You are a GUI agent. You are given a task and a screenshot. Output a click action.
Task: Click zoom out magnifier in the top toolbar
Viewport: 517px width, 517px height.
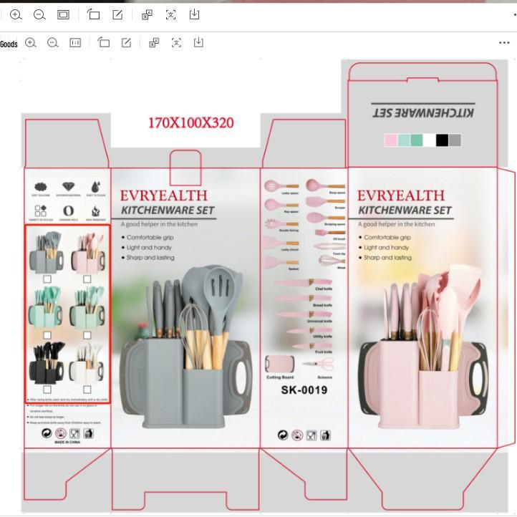(x=40, y=14)
